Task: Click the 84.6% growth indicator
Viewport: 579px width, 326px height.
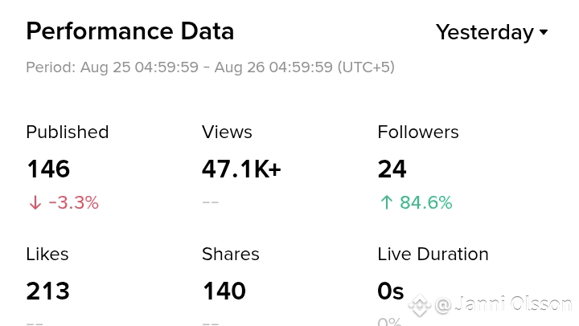Action: [426, 202]
